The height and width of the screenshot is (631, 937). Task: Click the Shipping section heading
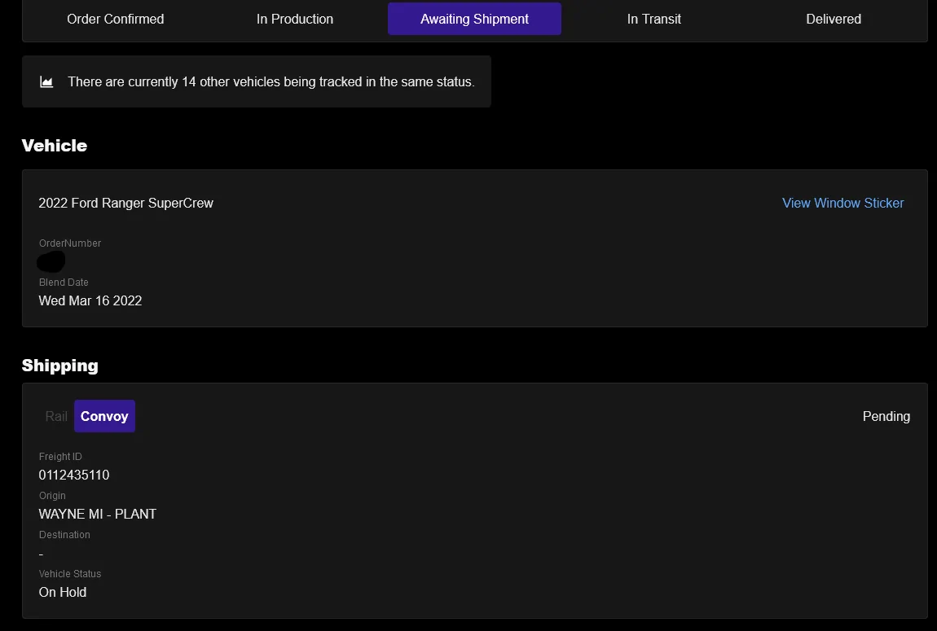coord(59,366)
